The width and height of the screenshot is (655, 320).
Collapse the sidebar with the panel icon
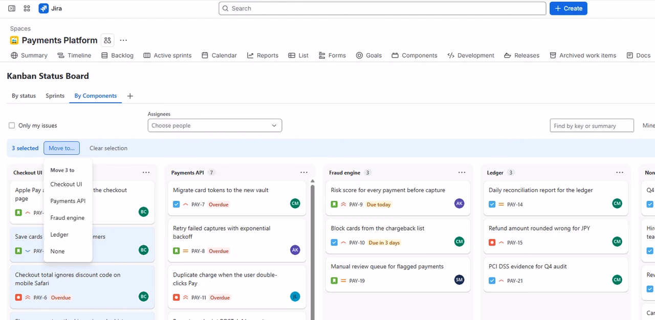pyautogui.click(x=12, y=8)
